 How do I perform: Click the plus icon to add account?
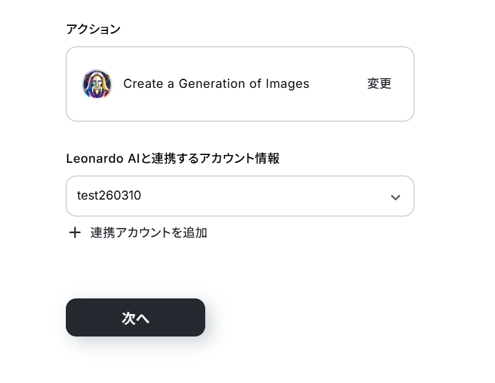coord(75,233)
